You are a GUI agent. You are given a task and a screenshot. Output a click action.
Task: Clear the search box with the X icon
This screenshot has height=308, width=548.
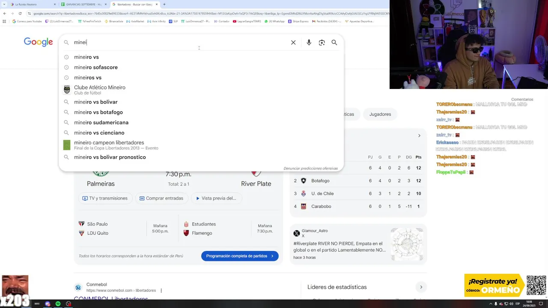pos(293,42)
